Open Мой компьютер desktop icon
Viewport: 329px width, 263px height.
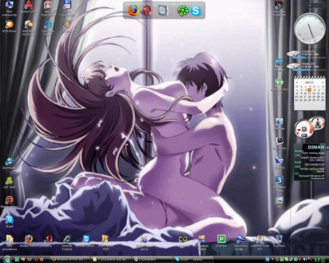coord(9,8)
